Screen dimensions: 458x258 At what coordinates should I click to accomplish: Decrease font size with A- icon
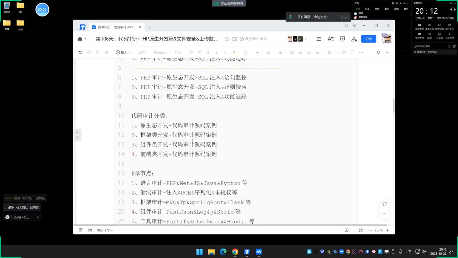click(199, 52)
